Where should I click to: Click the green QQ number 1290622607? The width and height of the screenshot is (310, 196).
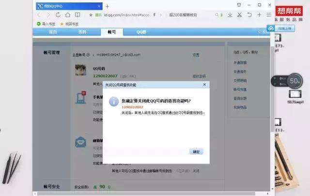click(105, 76)
